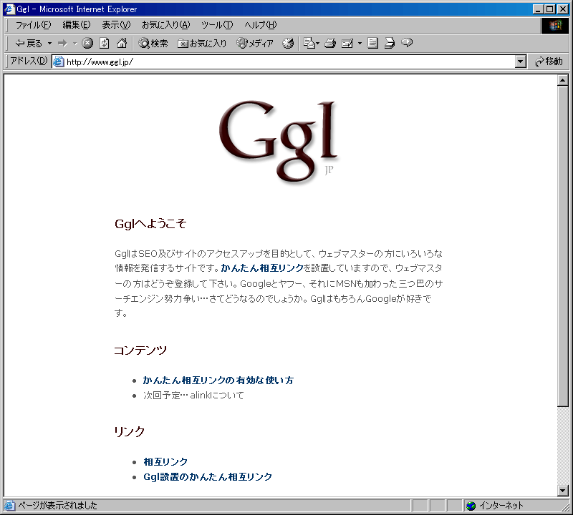Click the Mail toolbar icon
This screenshot has height=515, width=573.
tap(309, 44)
